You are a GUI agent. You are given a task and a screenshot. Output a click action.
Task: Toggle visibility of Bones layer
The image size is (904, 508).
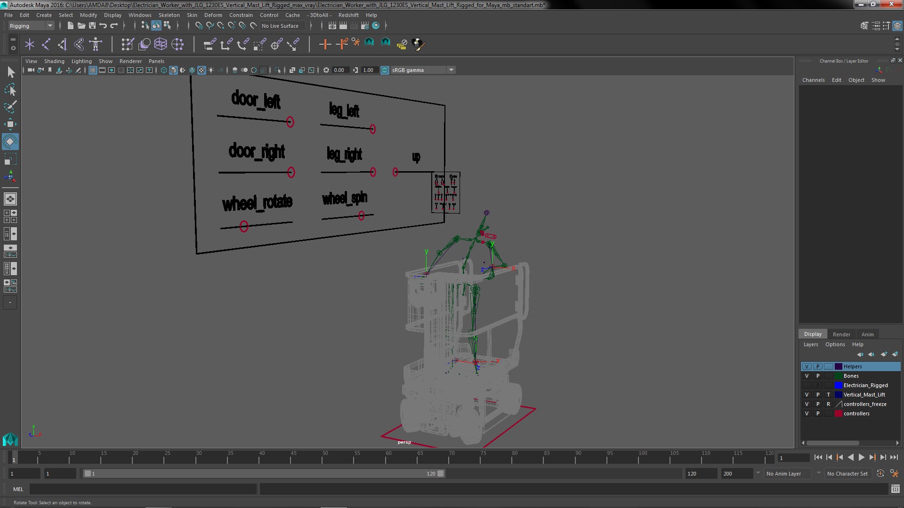[807, 376]
